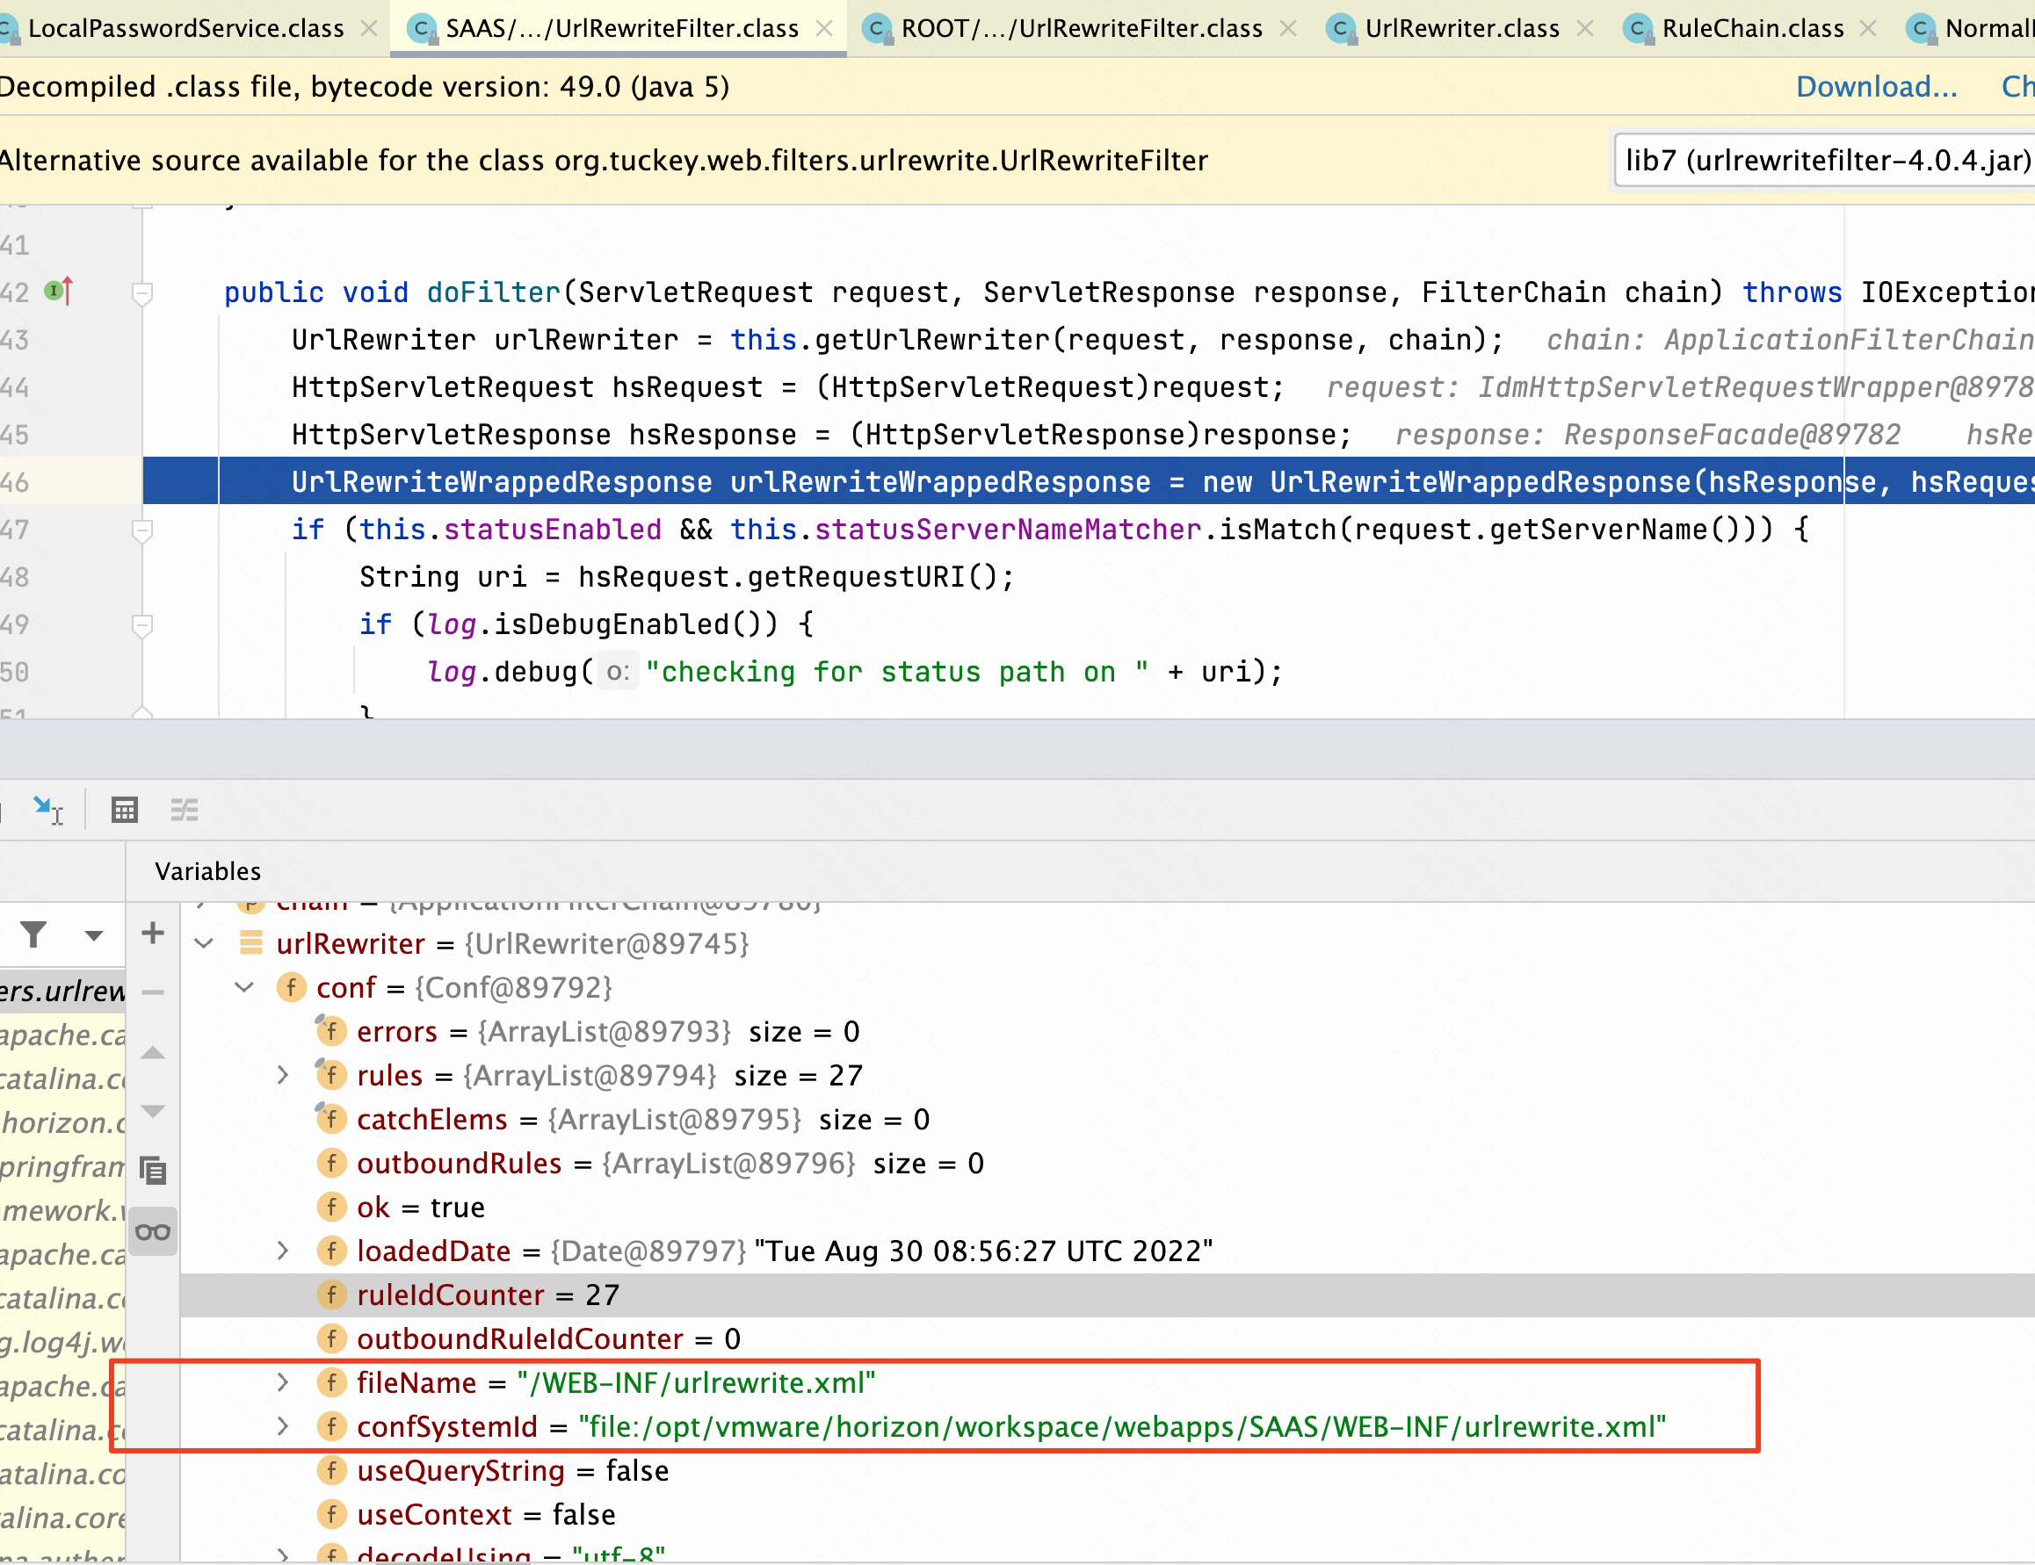Click the field icon beside conf
This screenshot has height=1565, width=2035.
tap(291, 987)
